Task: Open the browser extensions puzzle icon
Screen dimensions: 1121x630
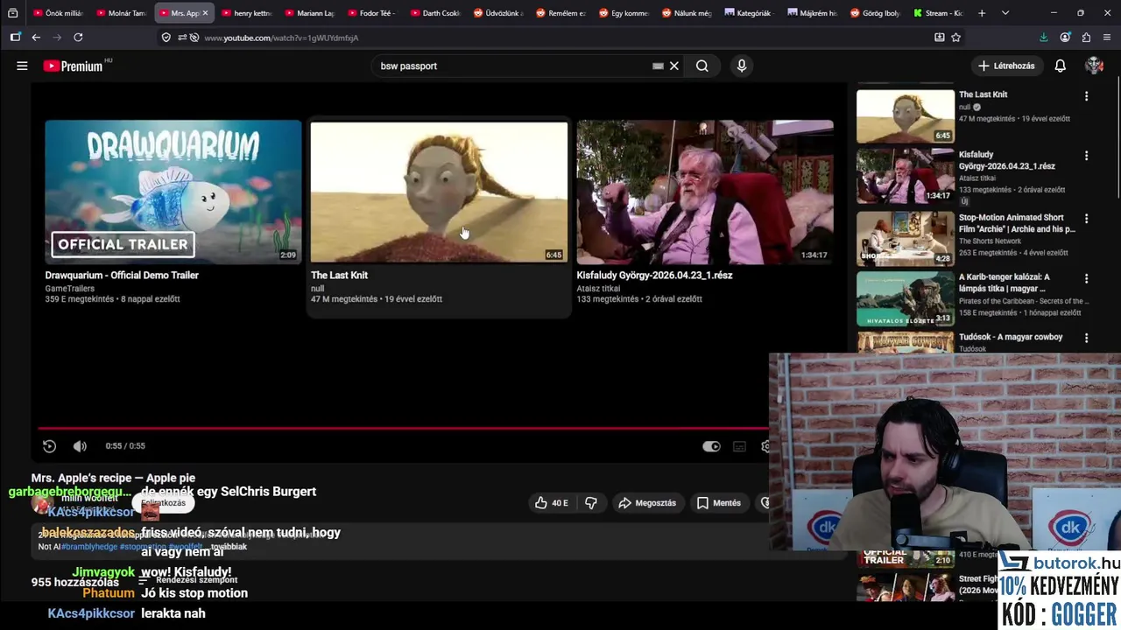Action: 1086,38
